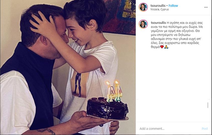
Task: Focus the Add a comment field
Action: [169, 129]
